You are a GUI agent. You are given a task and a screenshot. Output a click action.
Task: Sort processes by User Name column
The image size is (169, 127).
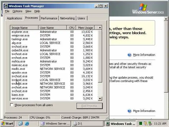click(x=53, y=28)
